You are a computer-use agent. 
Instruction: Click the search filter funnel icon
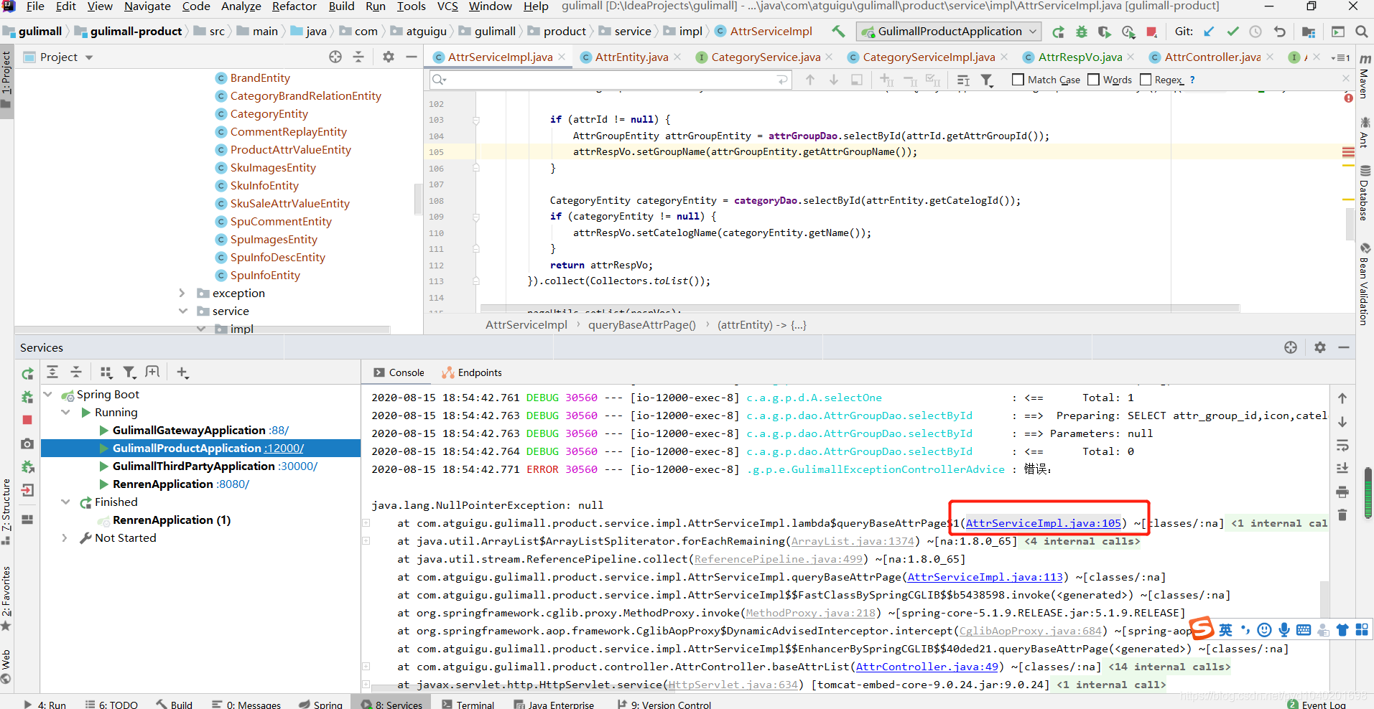point(988,80)
